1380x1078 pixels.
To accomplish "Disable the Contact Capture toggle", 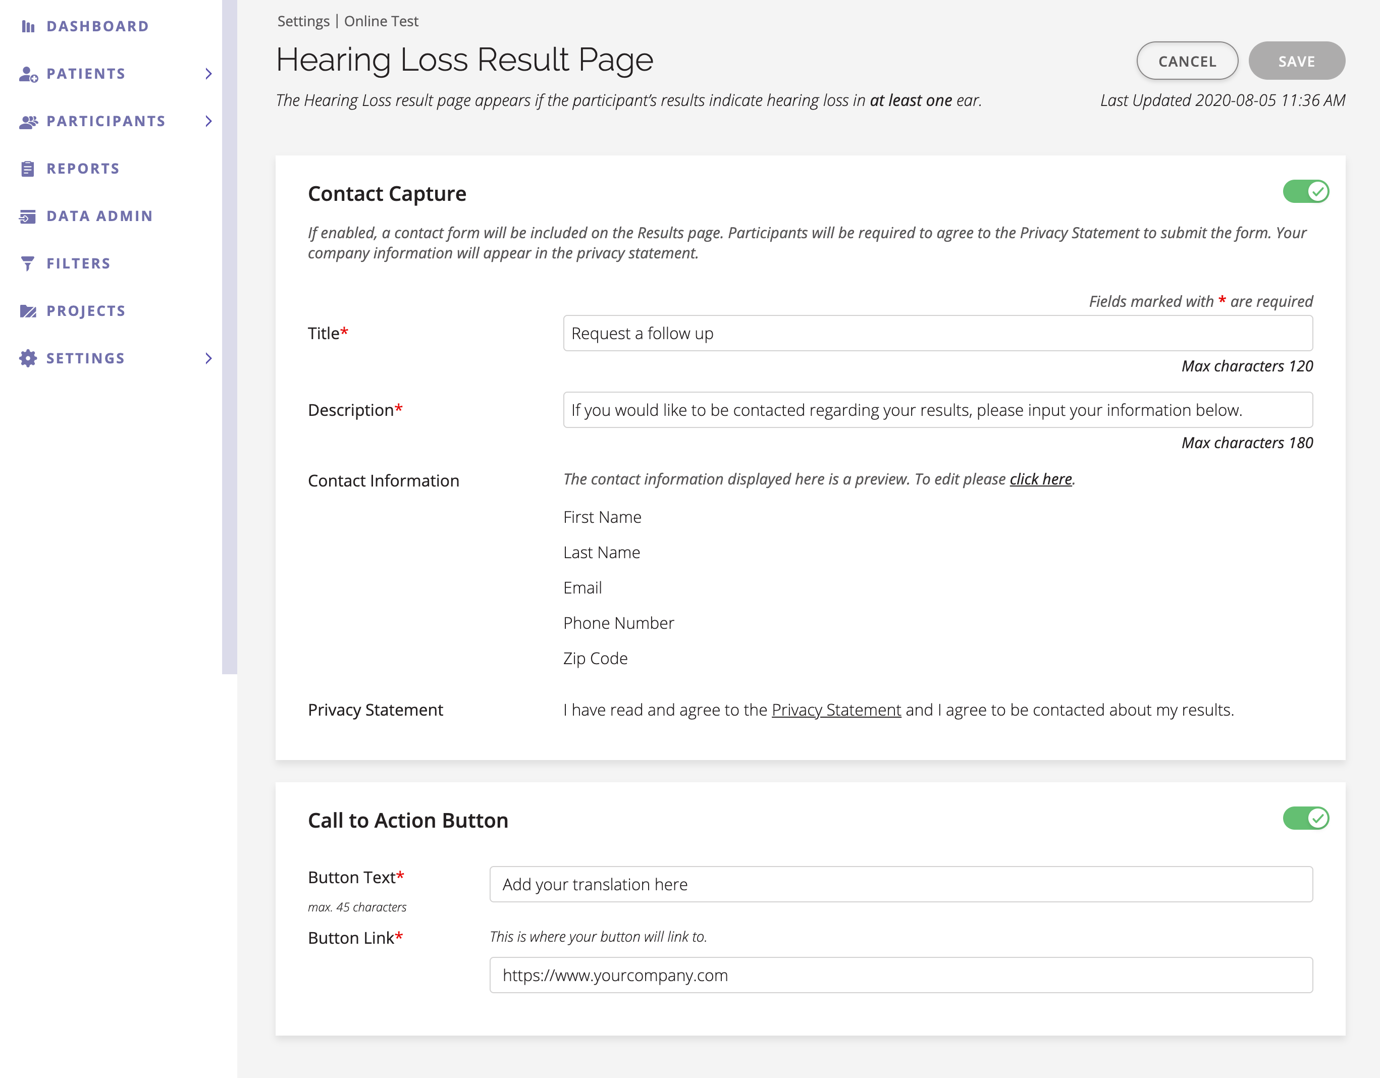I will pyautogui.click(x=1305, y=191).
